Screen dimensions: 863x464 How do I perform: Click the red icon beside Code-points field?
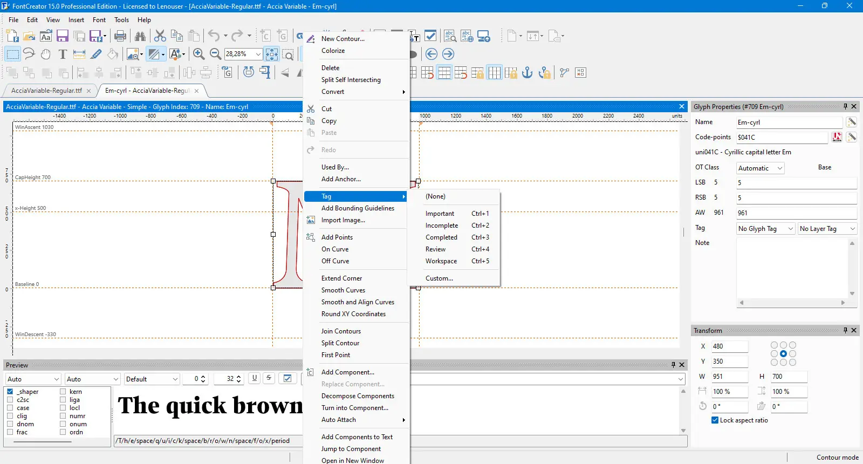pos(837,137)
